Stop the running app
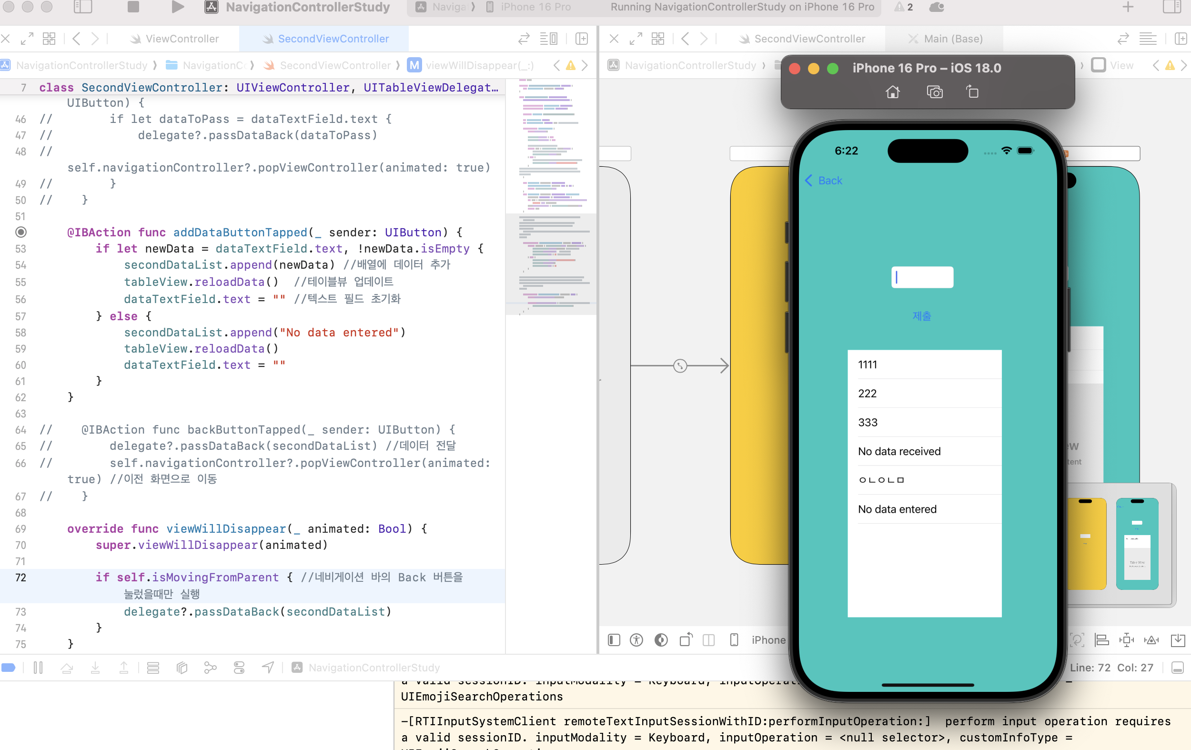 pos(133,7)
